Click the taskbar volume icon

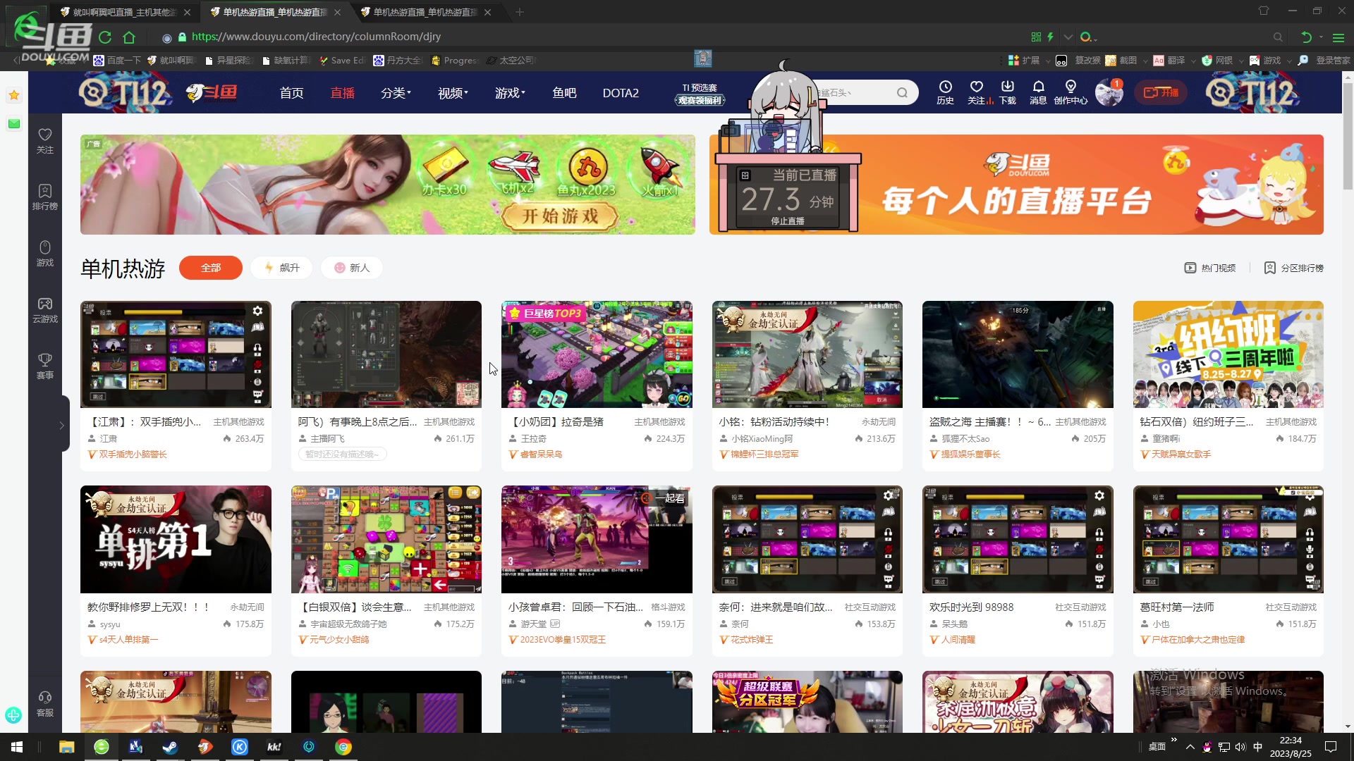[1240, 747]
